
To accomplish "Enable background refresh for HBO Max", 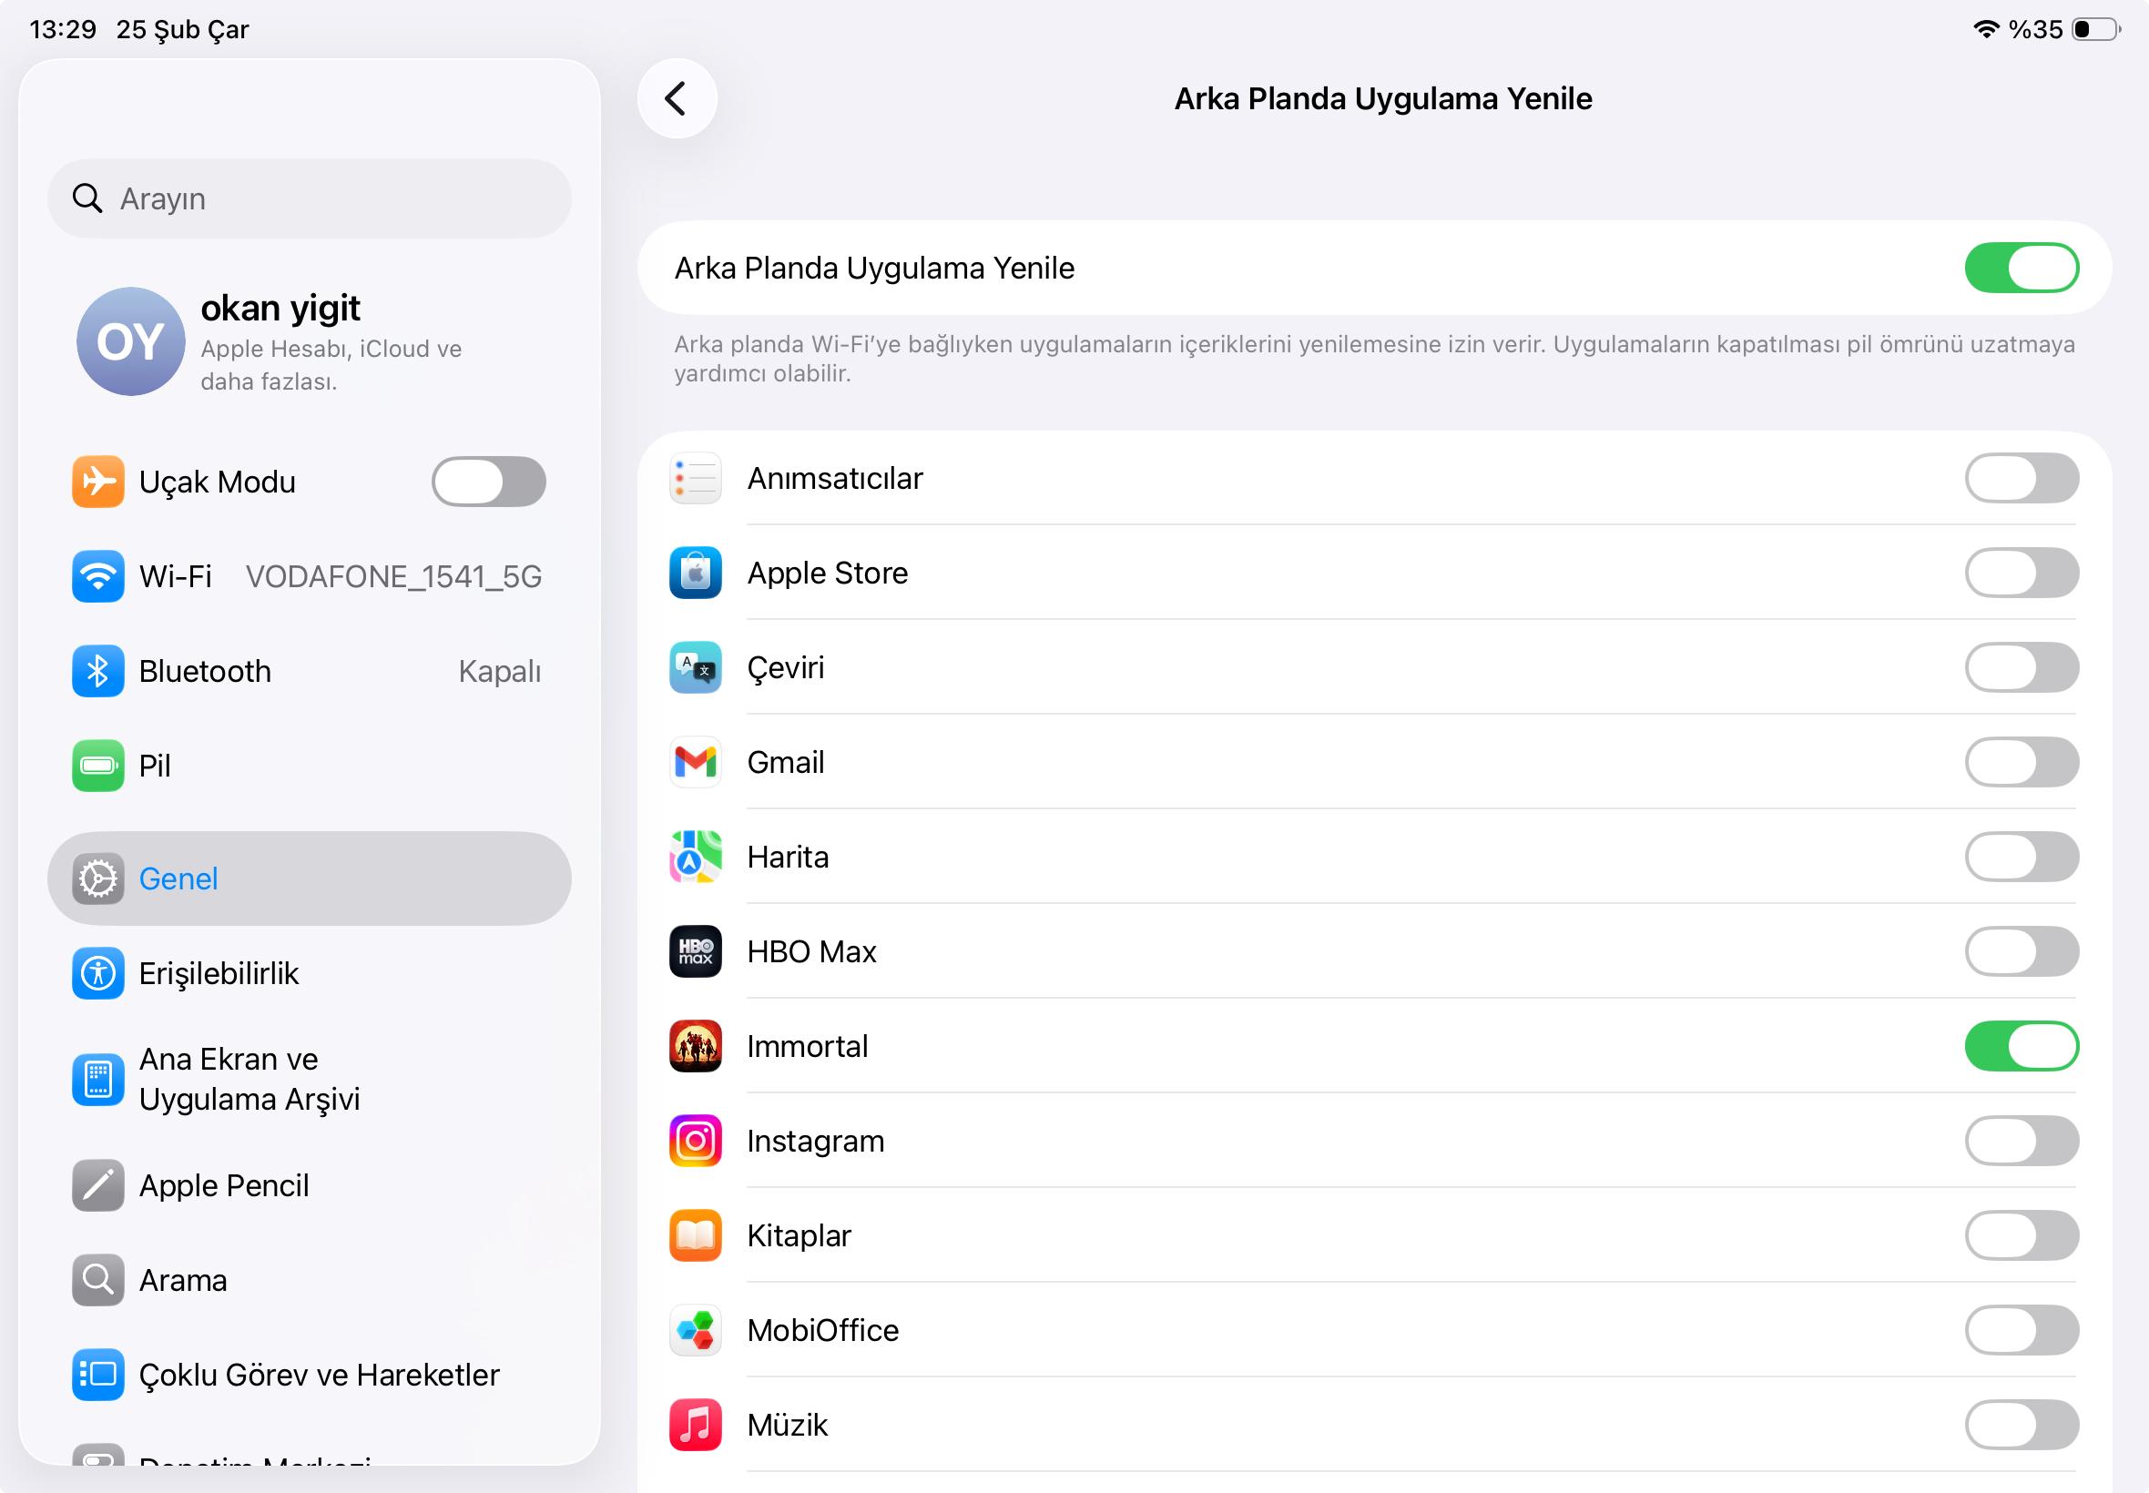I will point(2022,951).
